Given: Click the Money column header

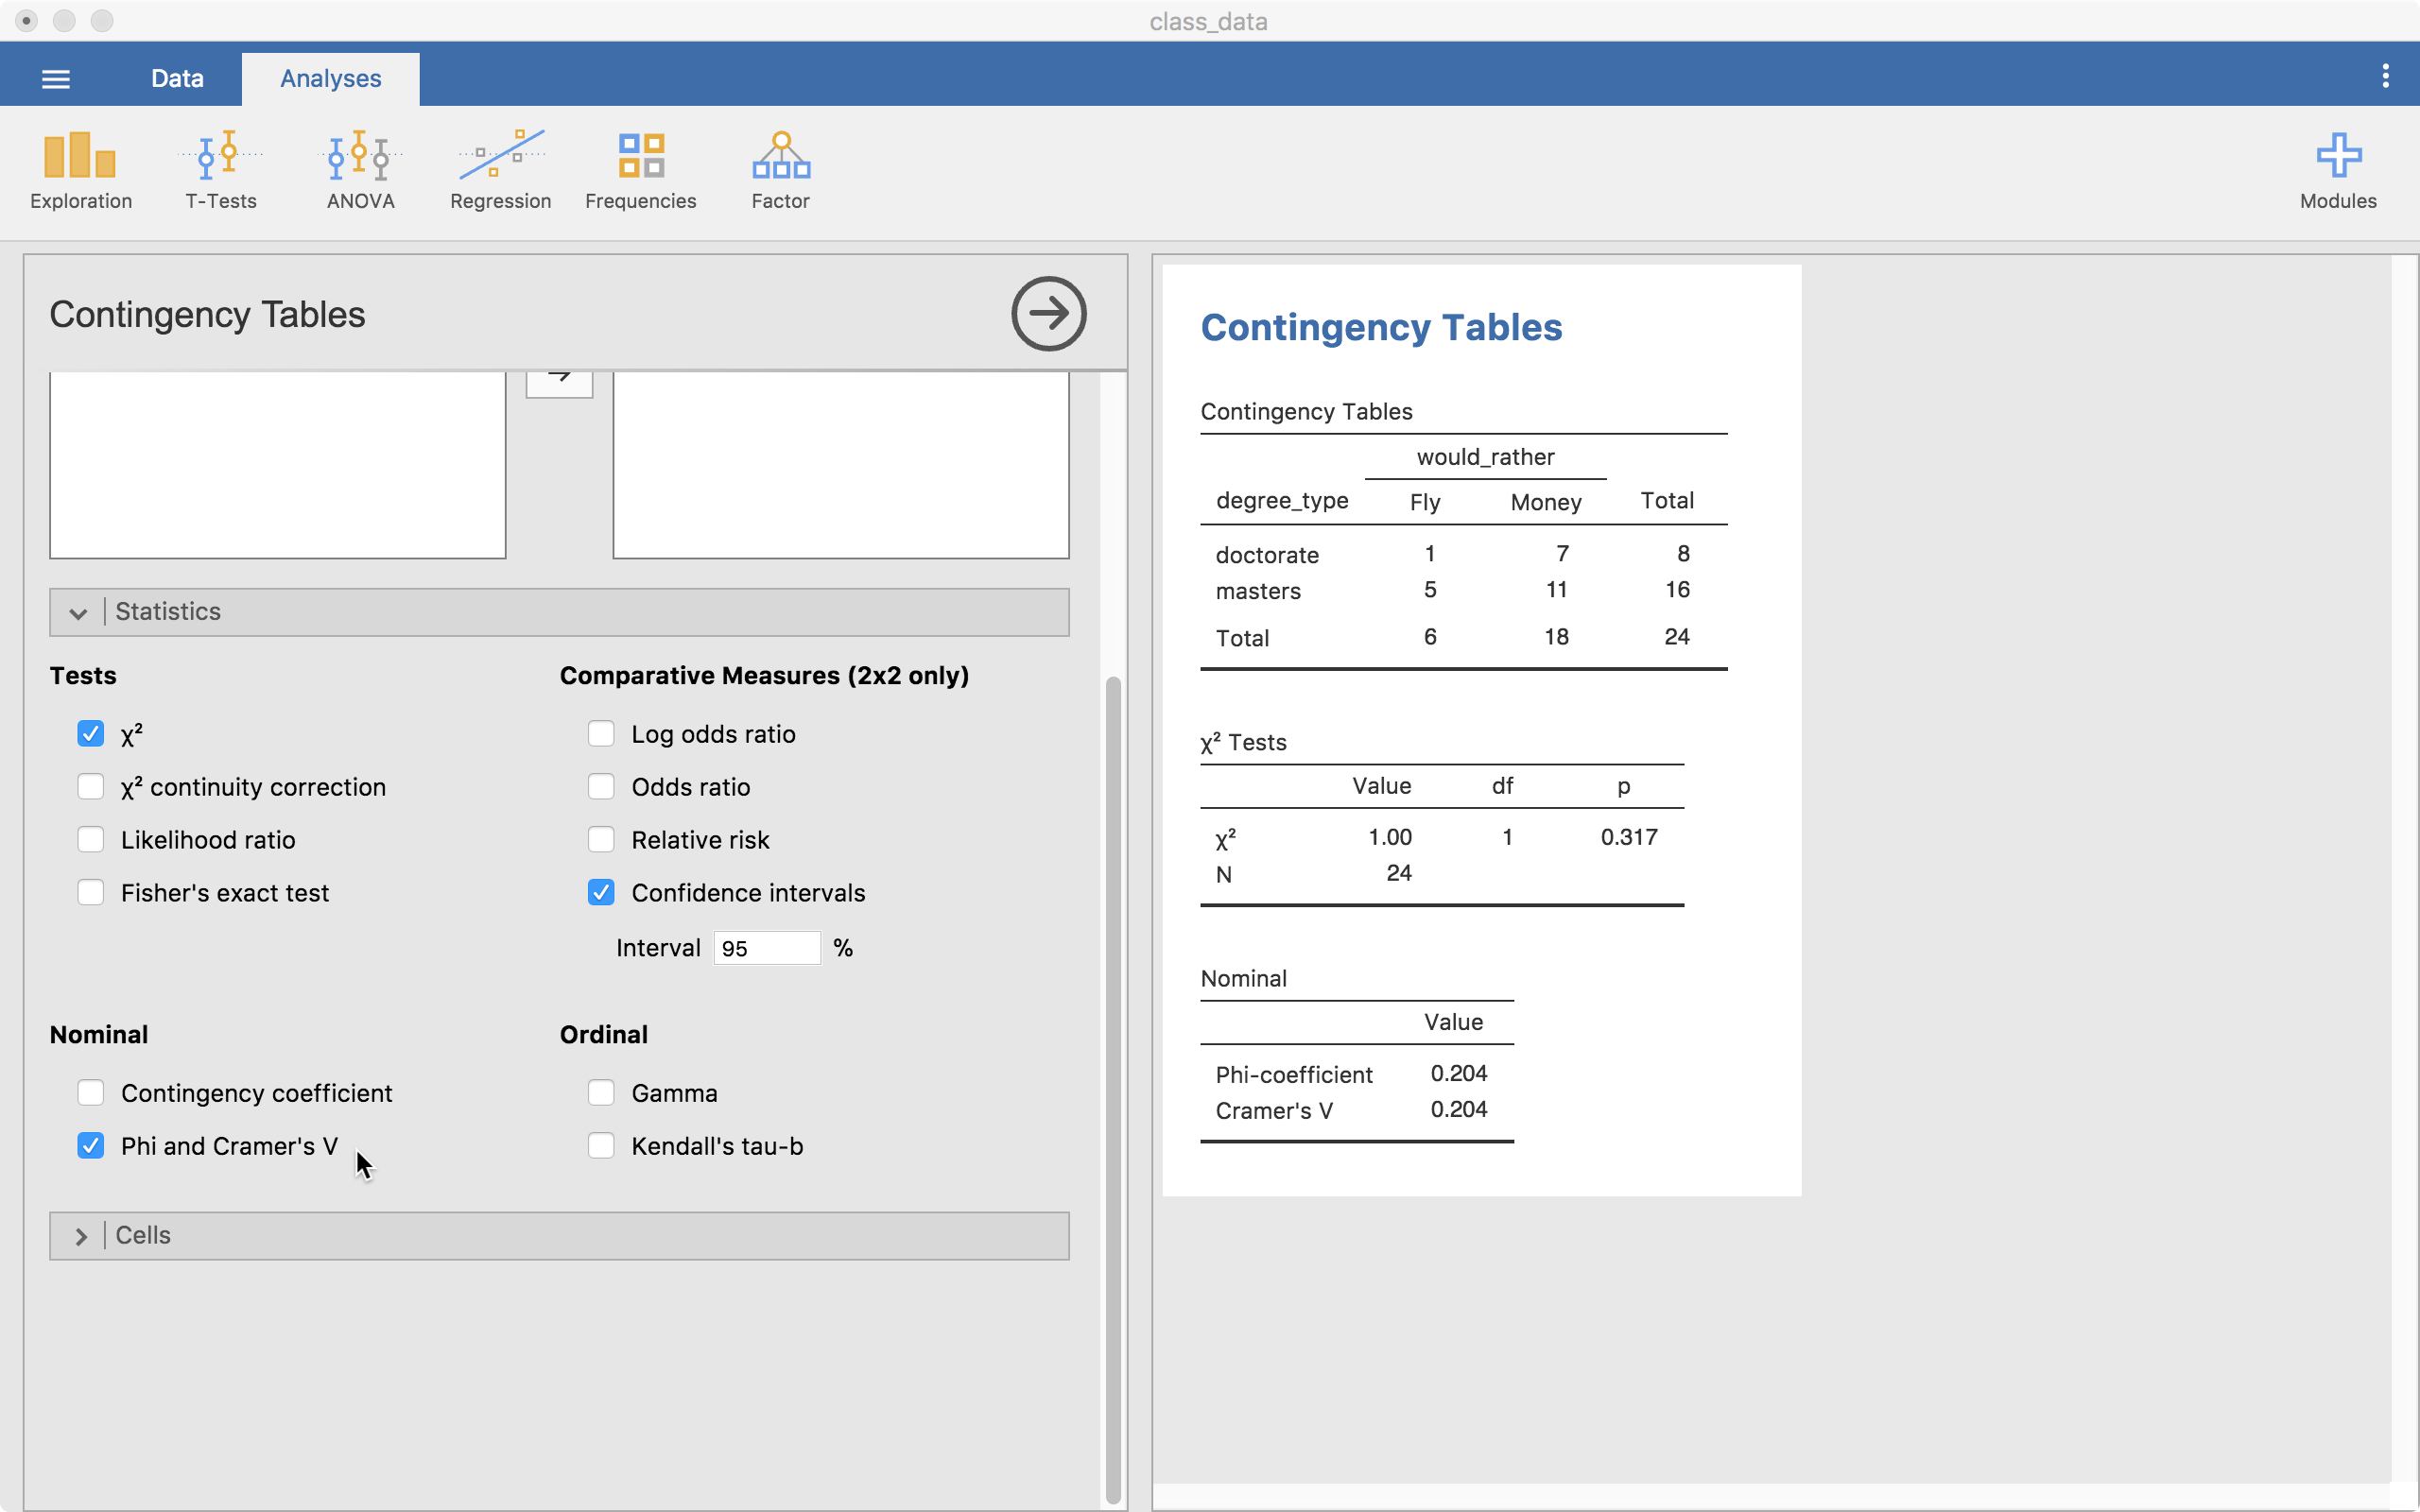Looking at the screenshot, I should [1546, 502].
